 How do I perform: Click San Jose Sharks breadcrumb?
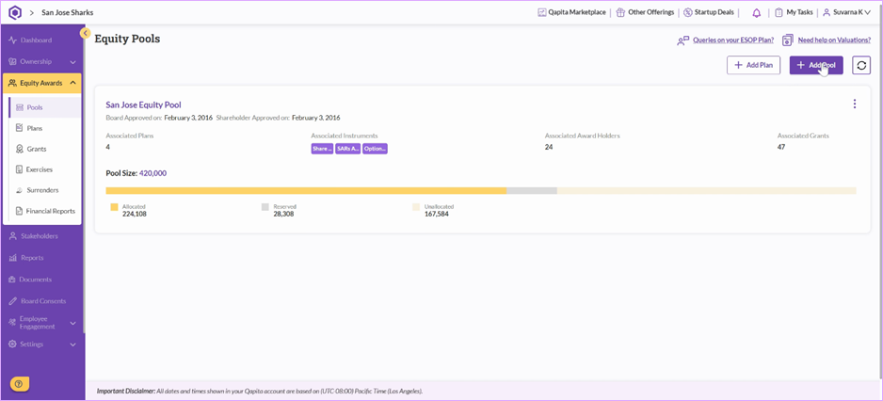tap(68, 12)
